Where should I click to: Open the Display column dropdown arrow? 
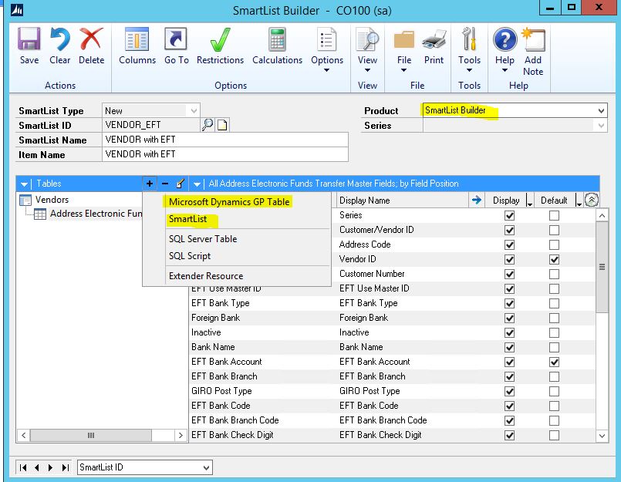click(529, 201)
